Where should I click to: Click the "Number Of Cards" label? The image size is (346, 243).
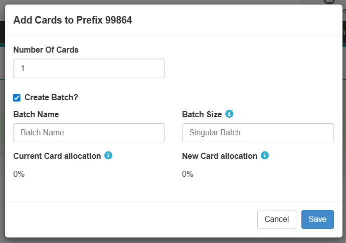(x=46, y=50)
